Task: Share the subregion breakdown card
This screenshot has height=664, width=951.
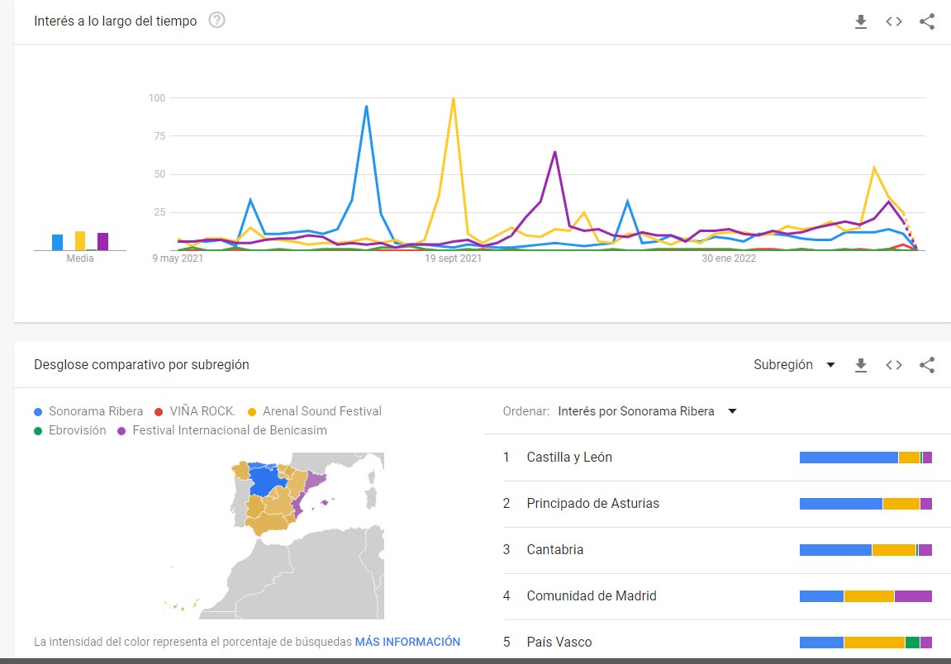Action: point(927,365)
